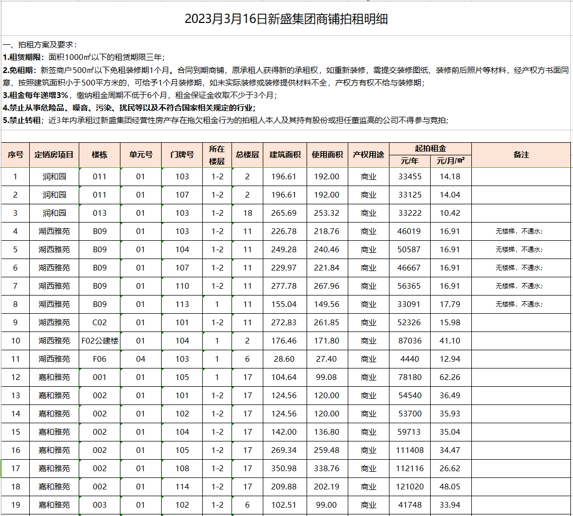
Task: Select the annual rent cell 87036
Action: [410, 341]
